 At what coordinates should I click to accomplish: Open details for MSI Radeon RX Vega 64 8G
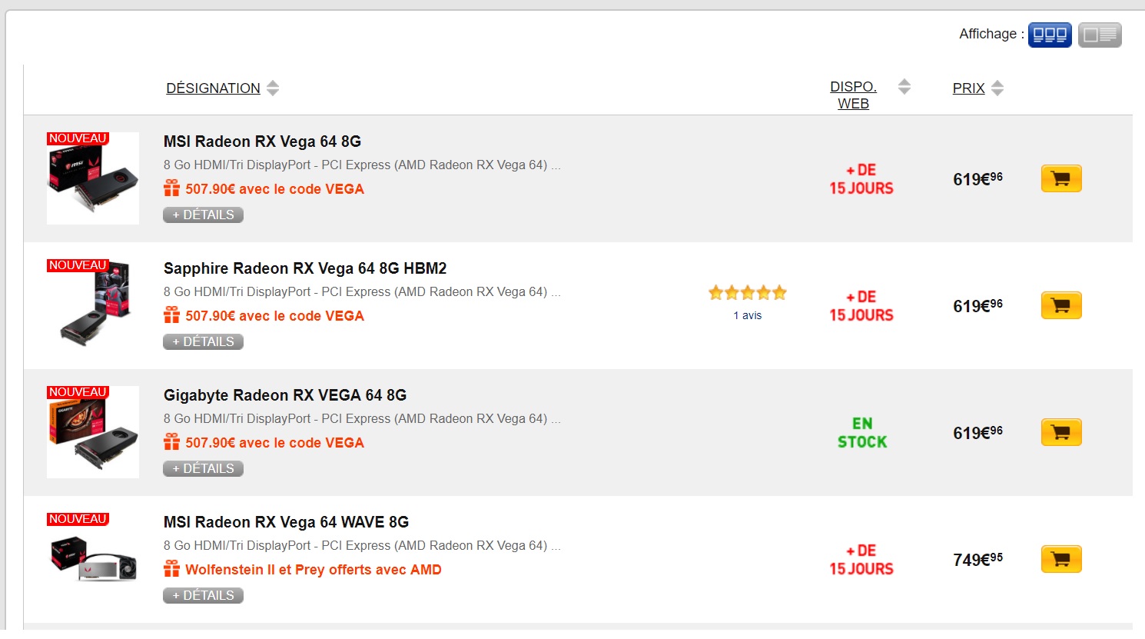tap(203, 215)
